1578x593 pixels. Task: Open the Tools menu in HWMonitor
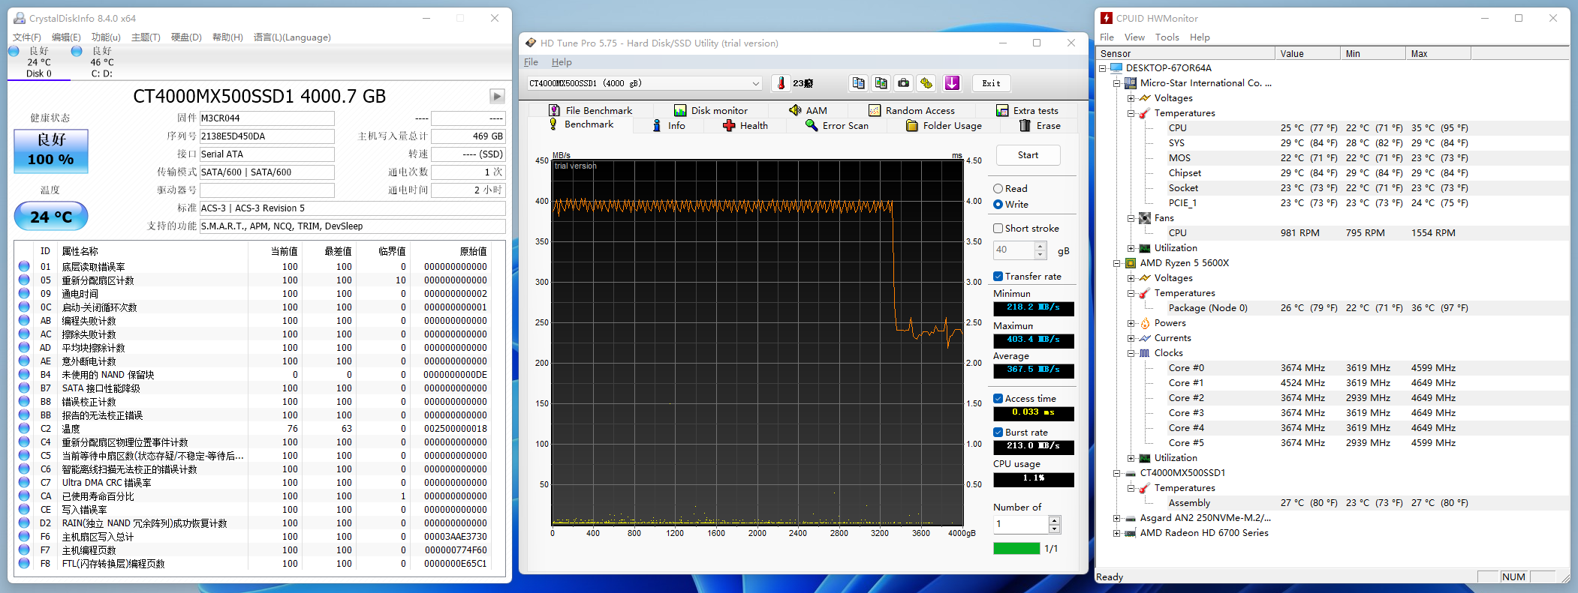(x=1167, y=37)
